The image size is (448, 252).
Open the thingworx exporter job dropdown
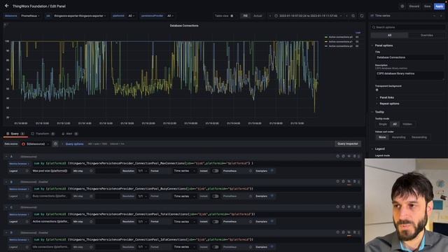click(x=80, y=15)
